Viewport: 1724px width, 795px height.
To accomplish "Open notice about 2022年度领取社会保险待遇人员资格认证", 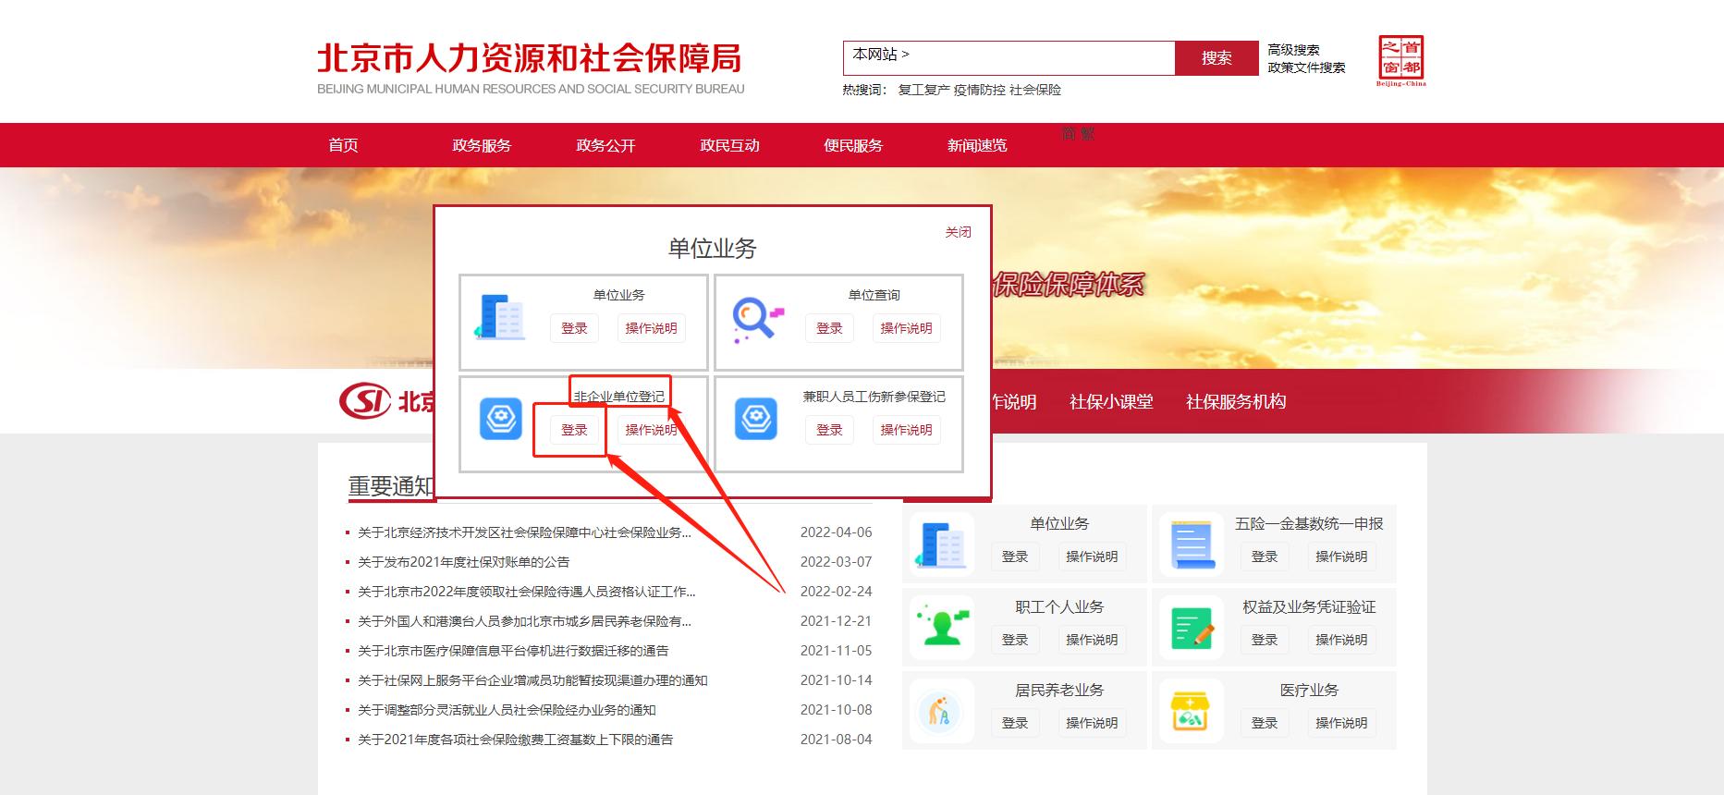I will [x=527, y=592].
